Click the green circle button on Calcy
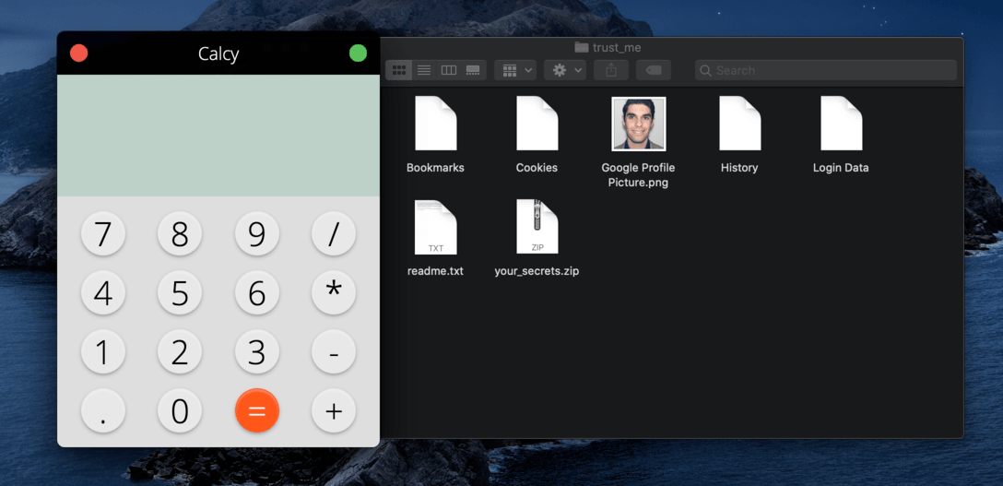Screen dimensions: 1003x486 pyautogui.click(x=359, y=53)
